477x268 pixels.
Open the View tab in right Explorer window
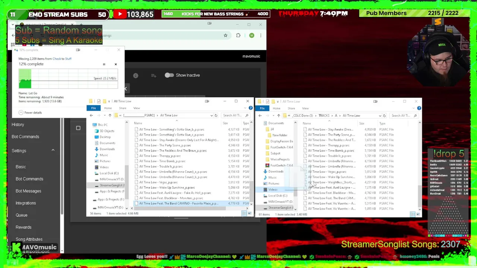click(x=306, y=108)
